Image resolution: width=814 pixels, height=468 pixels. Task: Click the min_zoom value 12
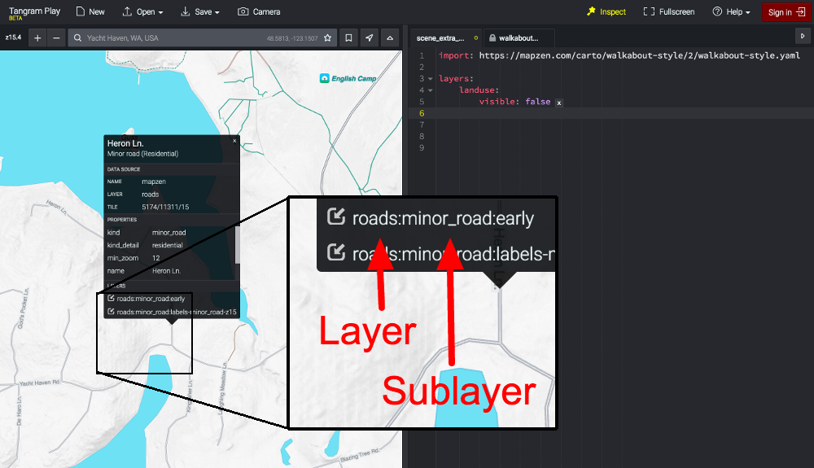pos(155,258)
